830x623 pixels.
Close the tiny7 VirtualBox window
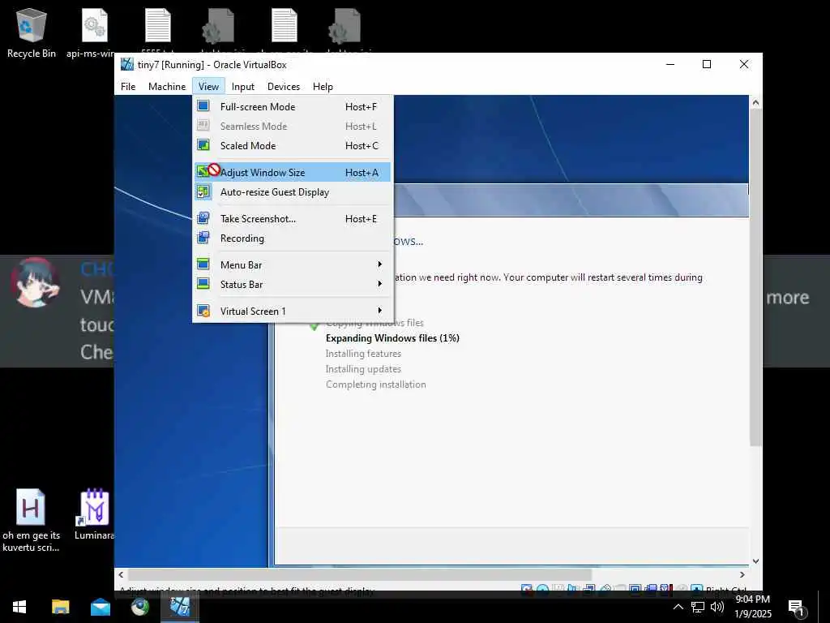[x=744, y=65]
